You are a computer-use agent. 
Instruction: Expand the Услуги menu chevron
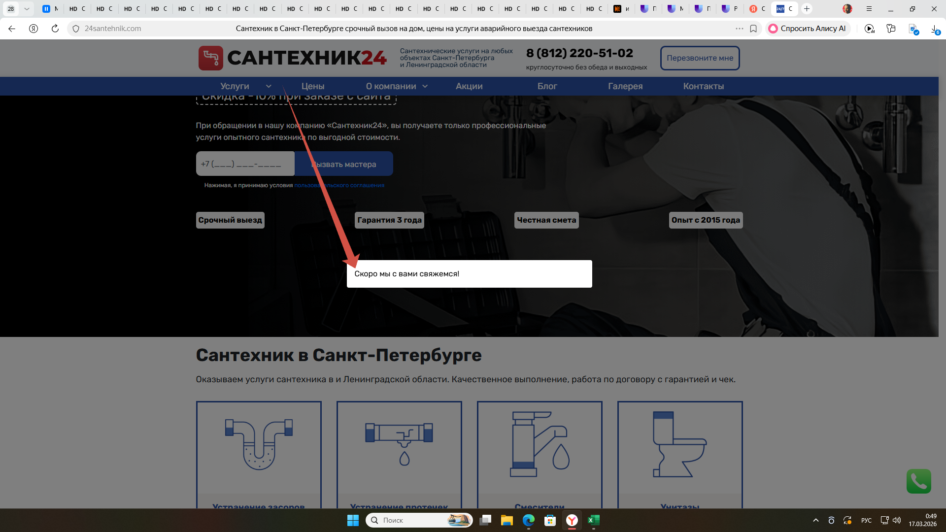(269, 86)
